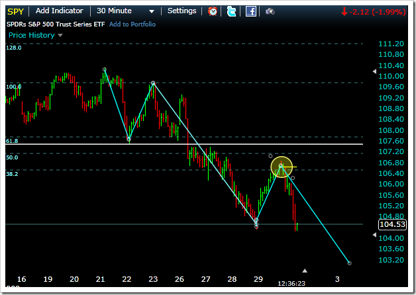
Task: Click the 100.0 Fibonacci level label
Action: click(13, 87)
